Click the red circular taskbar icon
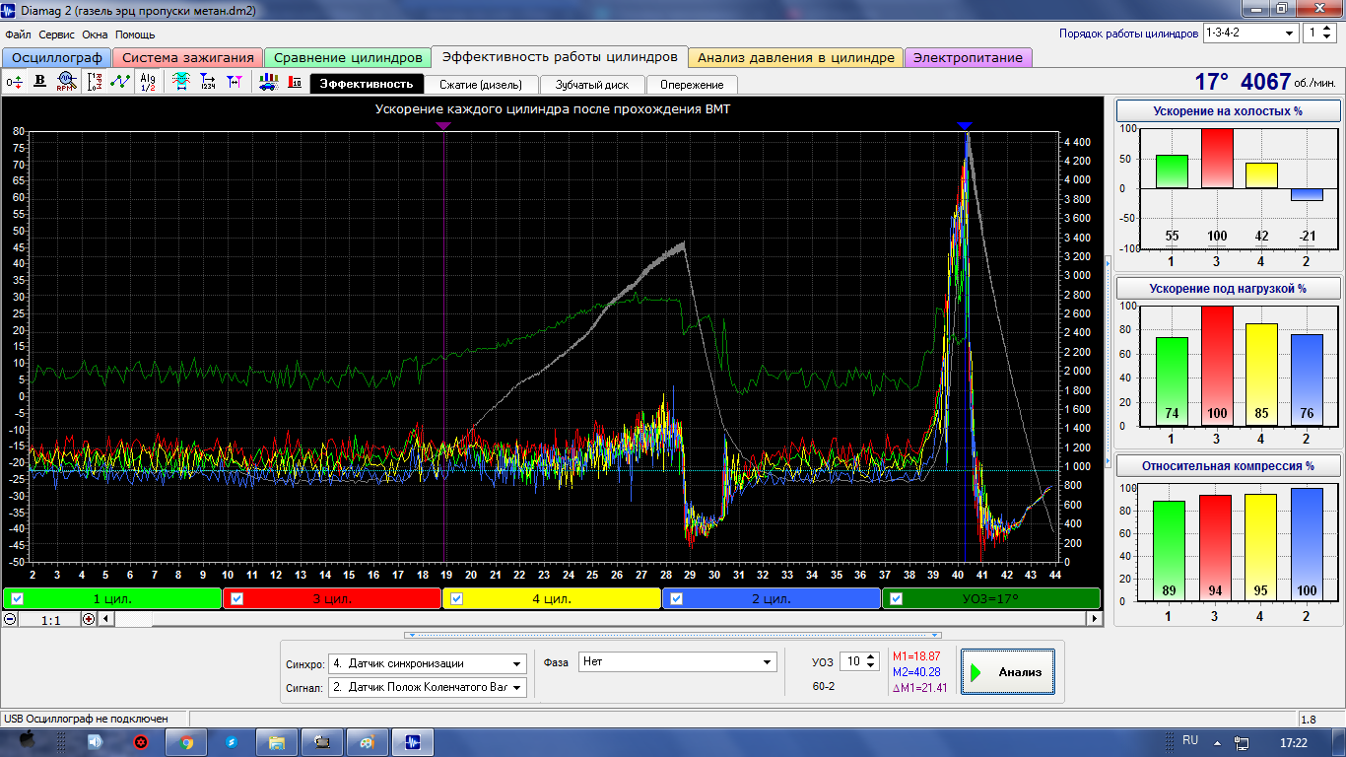 (x=142, y=741)
